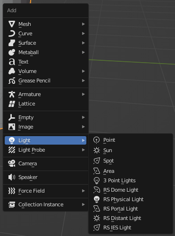Click the Grease Pencil icon
The height and width of the screenshot is (236, 175).
12,81
